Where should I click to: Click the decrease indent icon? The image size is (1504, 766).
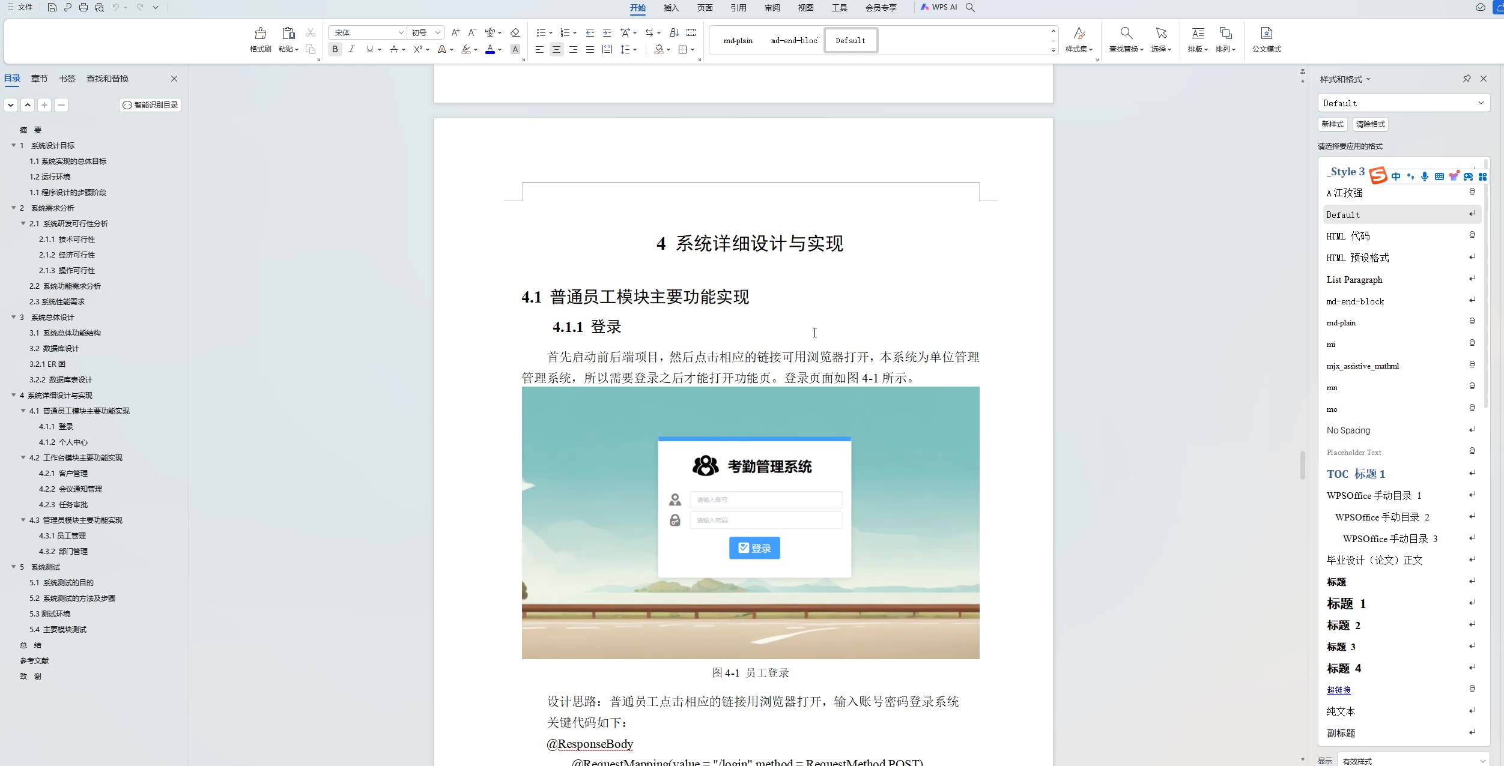[x=590, y=32]
